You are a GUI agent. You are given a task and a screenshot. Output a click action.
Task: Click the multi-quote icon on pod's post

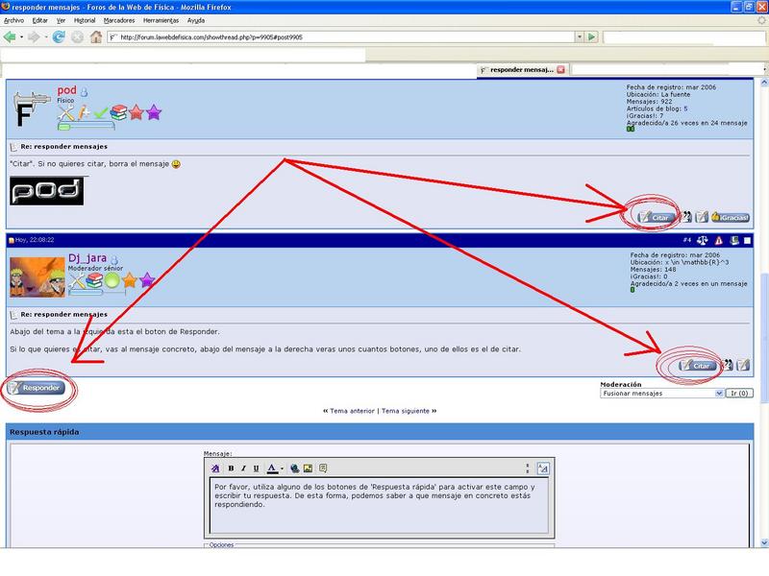pos(687,217)
